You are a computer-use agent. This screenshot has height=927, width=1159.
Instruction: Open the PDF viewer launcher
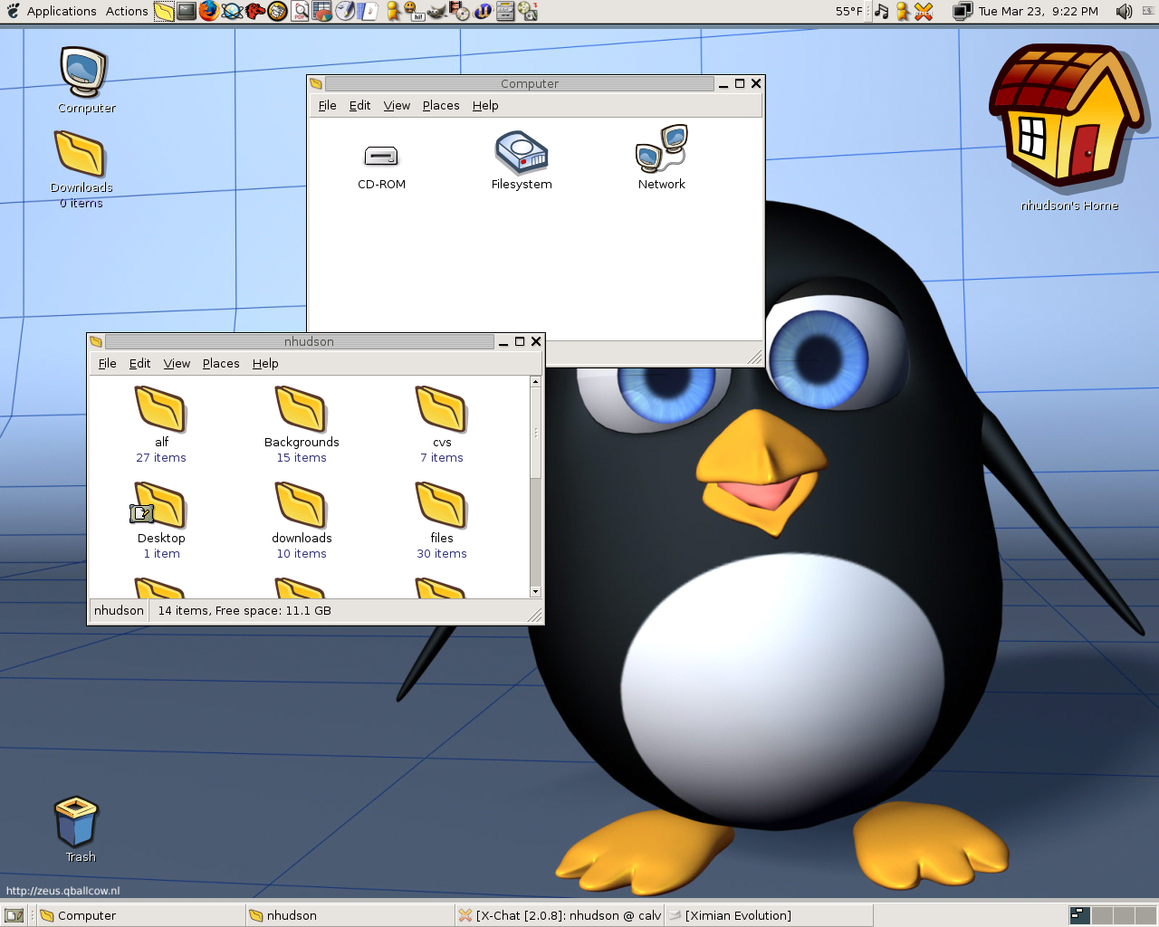pyautogui.click(x=301, y=11)
